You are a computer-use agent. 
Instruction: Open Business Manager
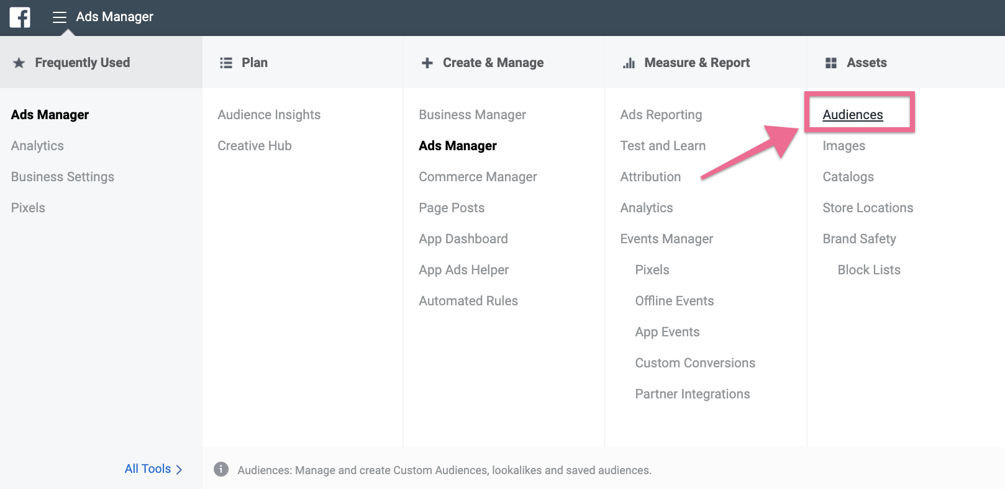coord(472,115)
